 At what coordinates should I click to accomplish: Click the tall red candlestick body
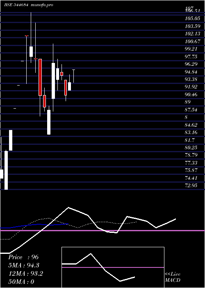[40, 77]
